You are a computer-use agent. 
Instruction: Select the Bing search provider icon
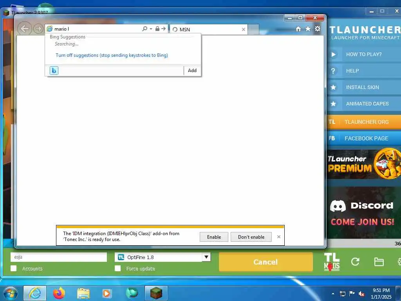point(54,71)
